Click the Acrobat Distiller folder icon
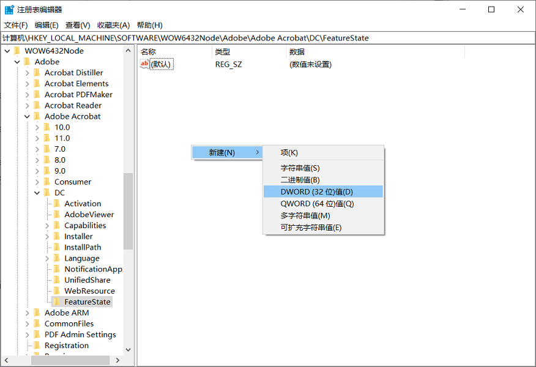The width and height of the screenshot is (536, 367). pyautogui.click(x=37, y=73)
